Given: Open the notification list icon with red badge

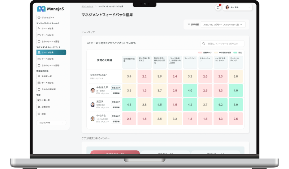Looking at the screenshot, I should click(x=218, y=7).
